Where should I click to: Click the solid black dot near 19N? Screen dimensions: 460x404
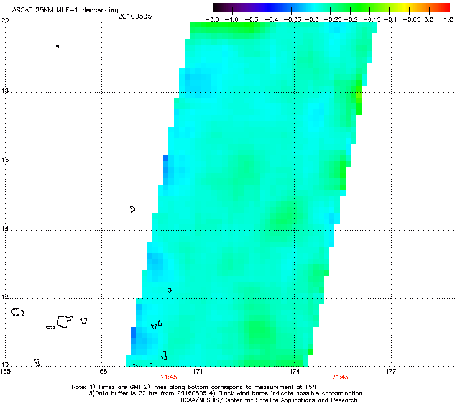coord(57,47)
